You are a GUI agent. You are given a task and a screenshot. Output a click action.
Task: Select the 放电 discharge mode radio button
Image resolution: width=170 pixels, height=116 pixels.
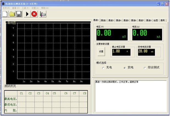125,68
